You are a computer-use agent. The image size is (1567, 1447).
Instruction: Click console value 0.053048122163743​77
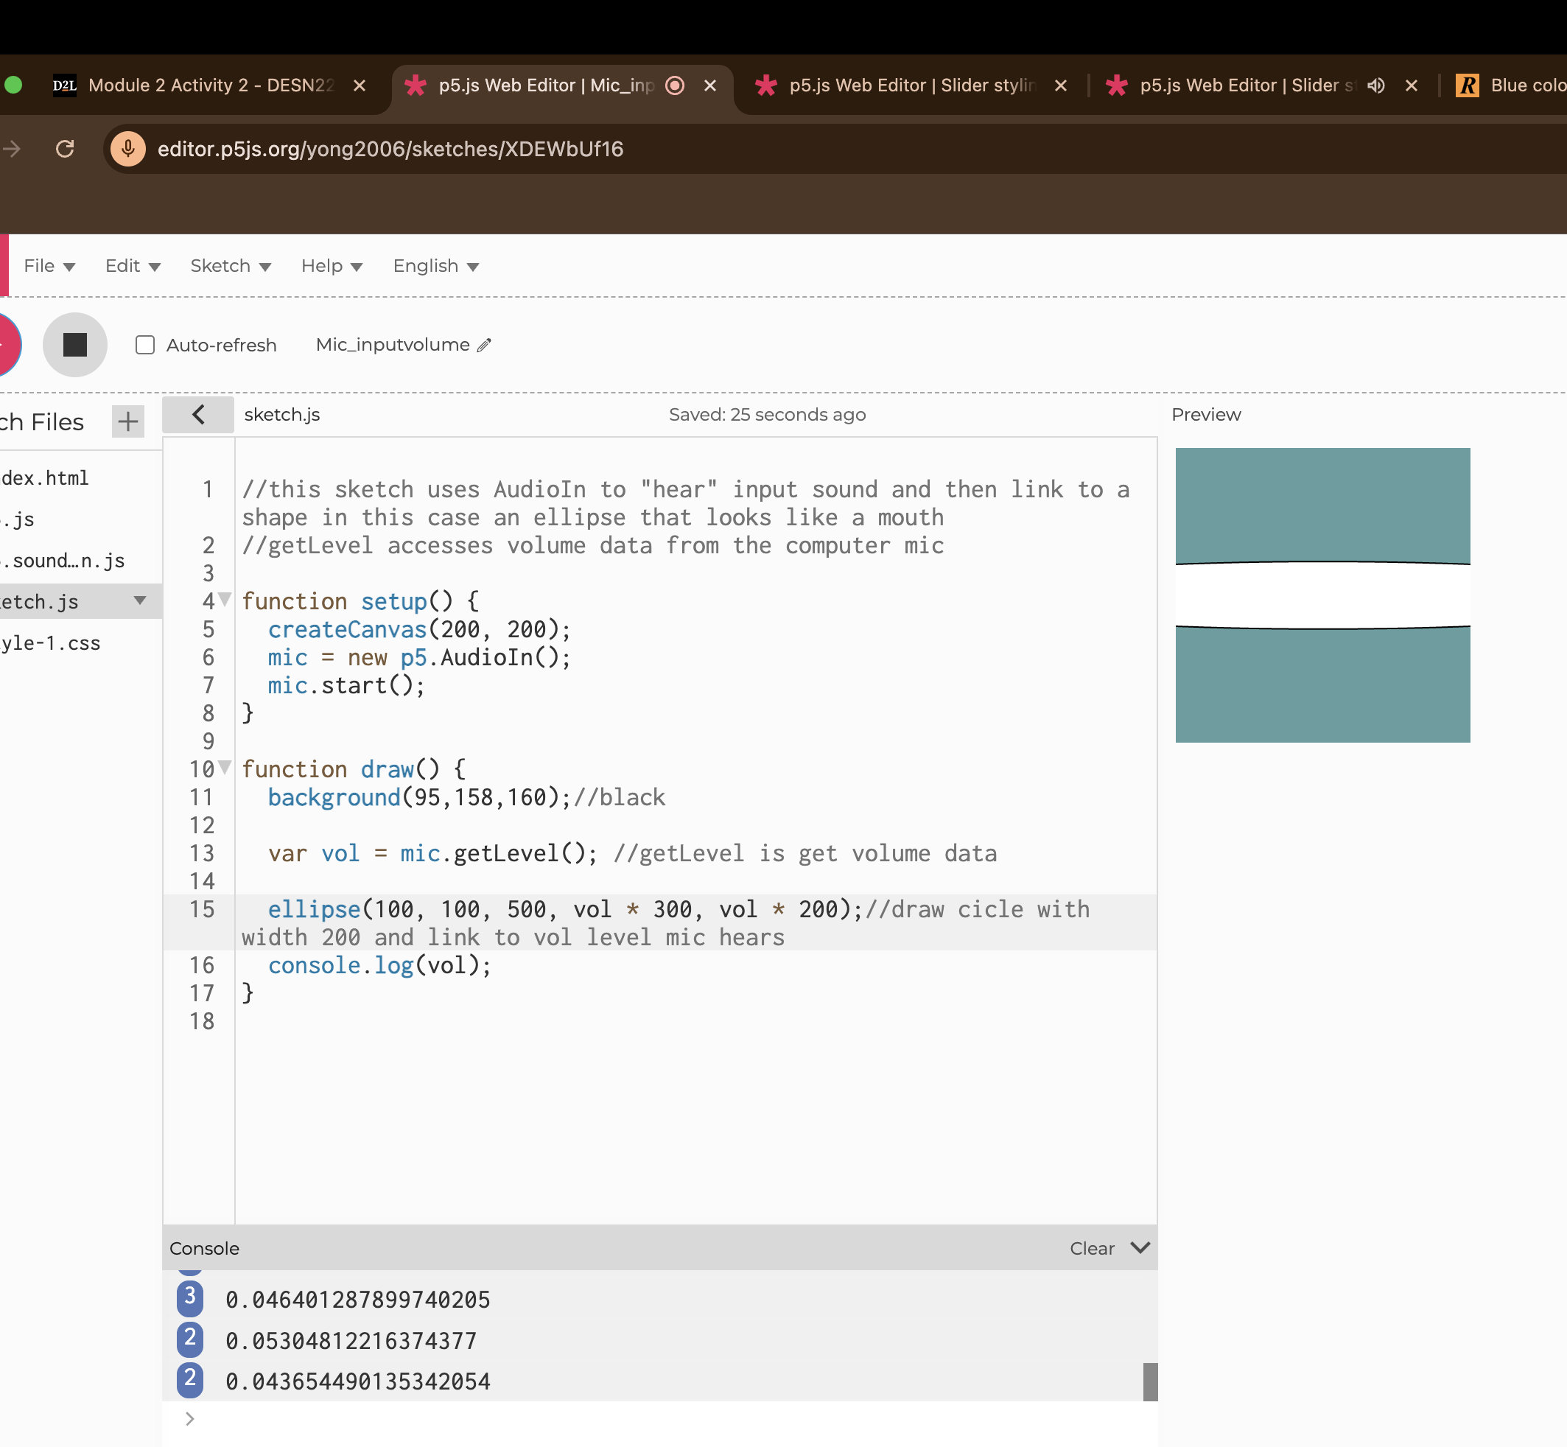point(351,1342)
